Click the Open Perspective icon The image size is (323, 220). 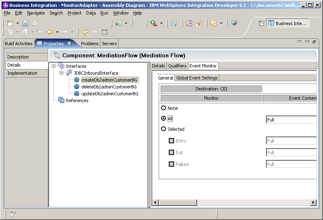261,23
